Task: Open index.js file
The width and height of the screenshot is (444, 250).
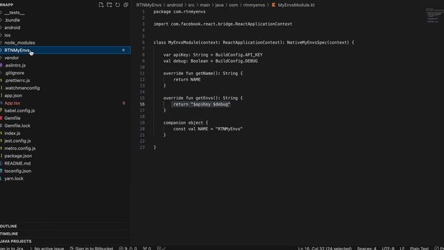Action: point(12,133)
